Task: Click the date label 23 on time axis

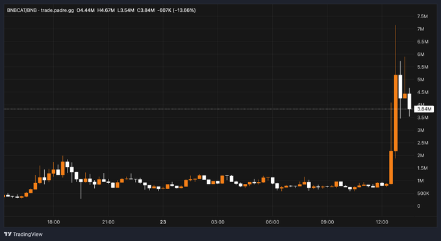Action: tap(163, 222)
